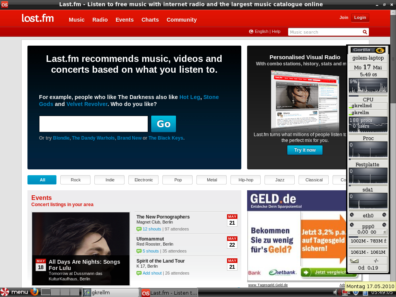This screenshot has width=396, height=297.
Task: Click the Gorilla logo atop the GKrellM monitor
Action: click(x=367, y=49)
